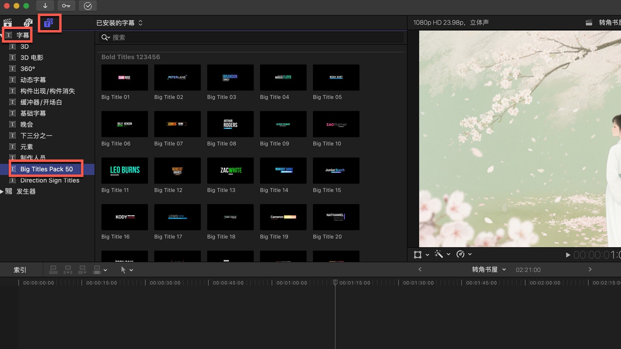The image size is (621, 349).
Task: Select the 动态字幕 category
Action: pos(47,80)
